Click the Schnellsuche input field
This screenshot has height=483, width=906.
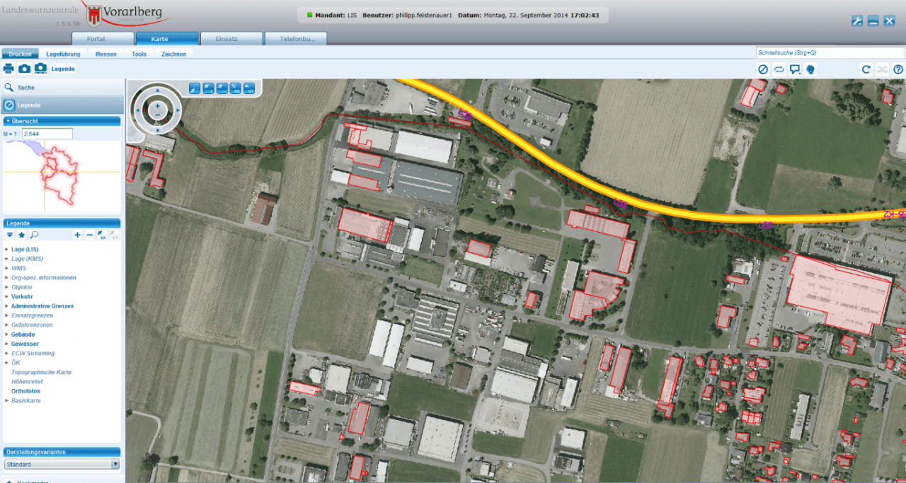(828, 53)
